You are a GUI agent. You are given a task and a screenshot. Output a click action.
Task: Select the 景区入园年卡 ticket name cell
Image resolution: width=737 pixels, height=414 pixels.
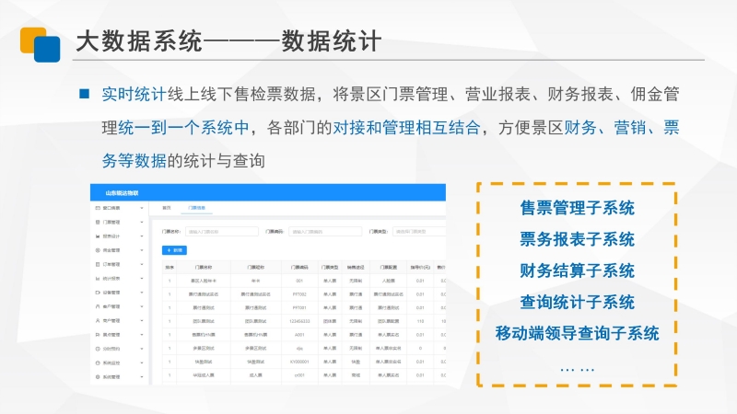[204, 281]
